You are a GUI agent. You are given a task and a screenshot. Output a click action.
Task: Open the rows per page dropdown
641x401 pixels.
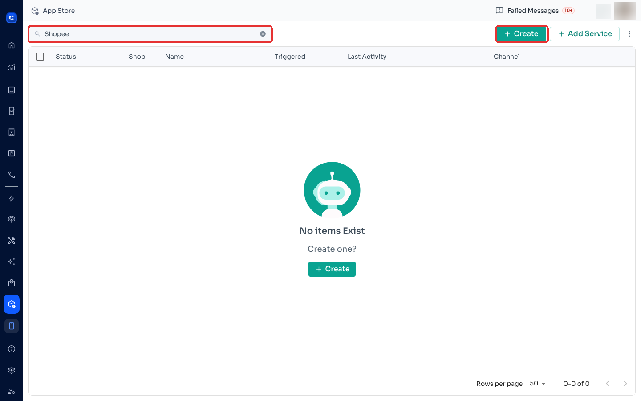coord(538,384)
